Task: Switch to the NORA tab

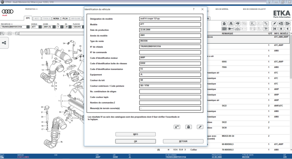Action: point(56,19)
